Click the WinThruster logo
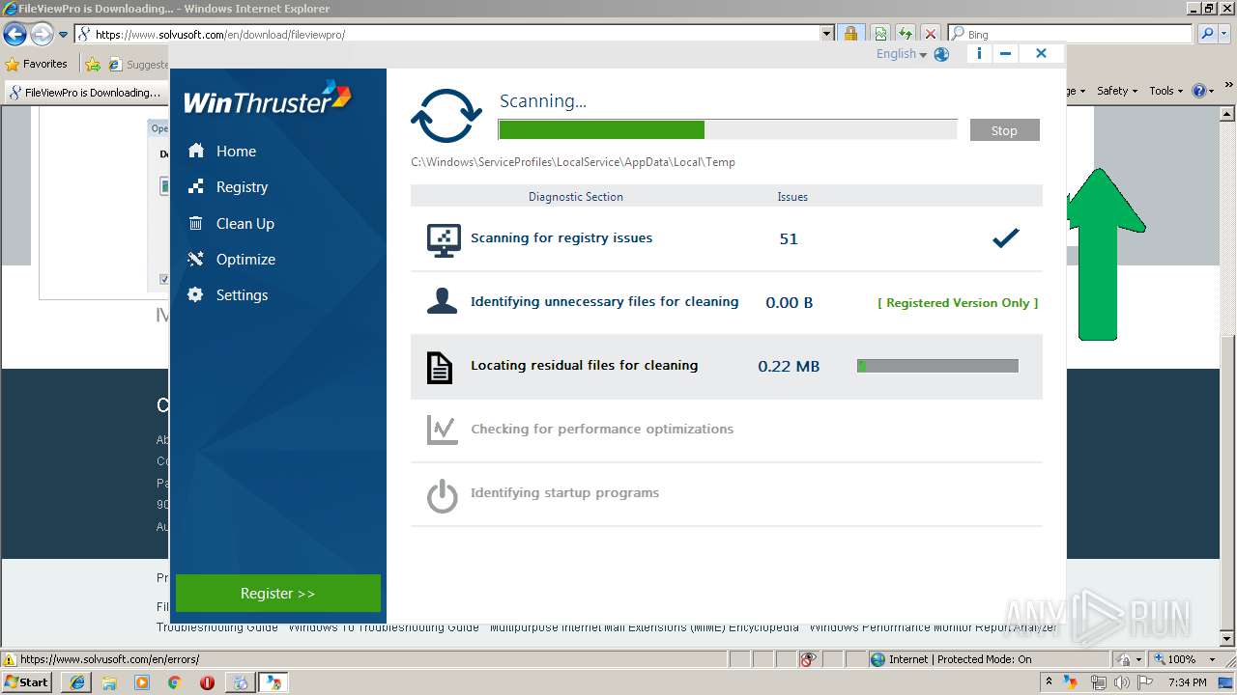Image resolution: width=1237 pixels, height=695 pixels. (268, 98)
